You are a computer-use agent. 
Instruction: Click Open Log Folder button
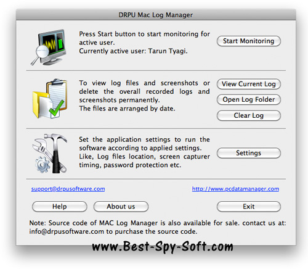click(x=249, y=99)
